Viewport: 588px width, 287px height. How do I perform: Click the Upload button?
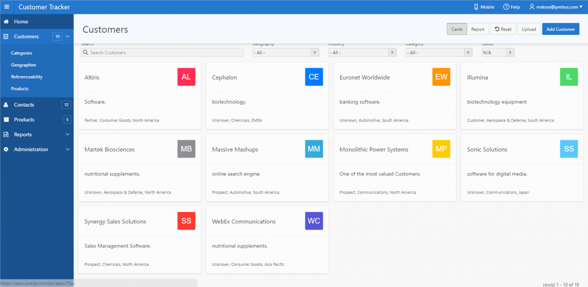pos(529,29)
